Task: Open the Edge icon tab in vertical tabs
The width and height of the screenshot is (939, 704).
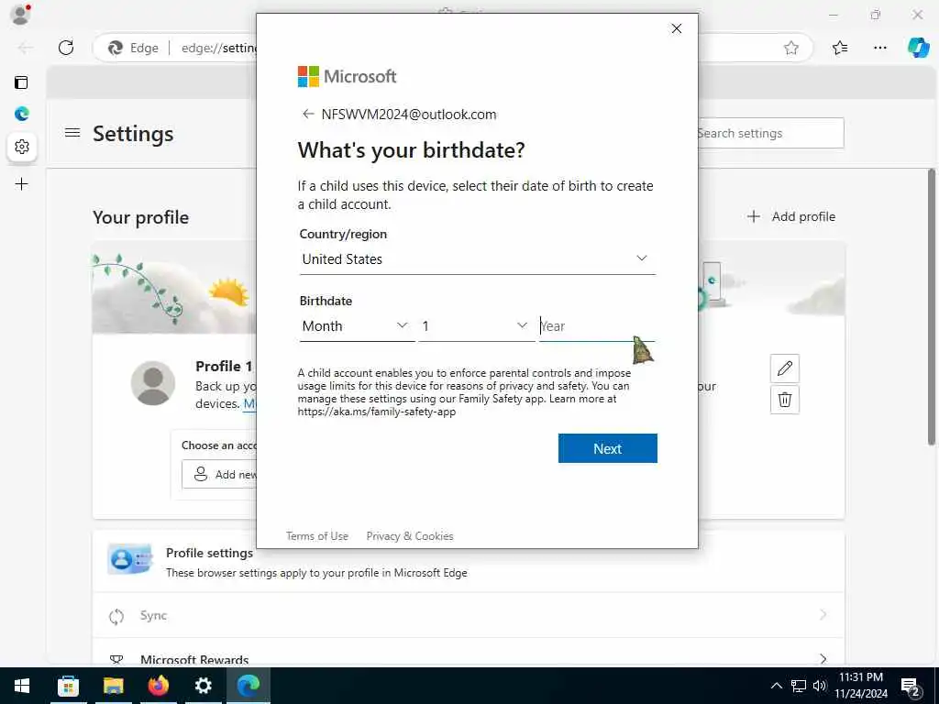Action: pyautogui.click(x=22, y=114)
